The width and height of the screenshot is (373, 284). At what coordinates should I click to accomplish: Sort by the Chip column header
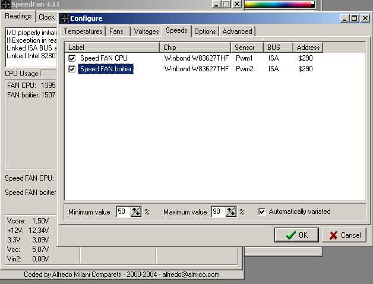tap(195, 48)
